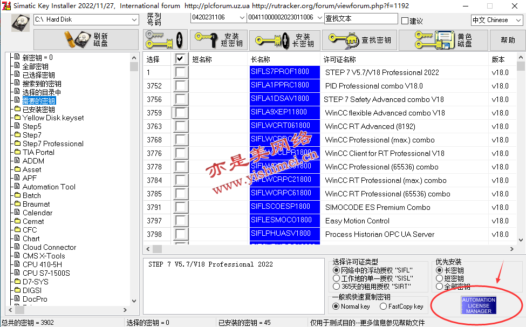Click the 版本 column header
Viewport: 526px width, 327px height.
[498, 59]
